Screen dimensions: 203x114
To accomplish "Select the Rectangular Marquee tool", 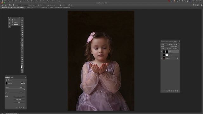I will (x=22, y=22).
